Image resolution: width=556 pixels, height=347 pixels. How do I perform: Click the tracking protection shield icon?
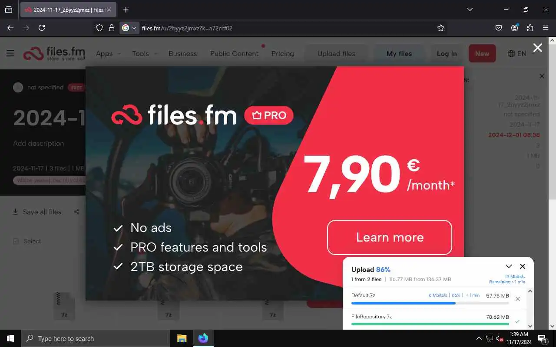(x=99, y=28)
